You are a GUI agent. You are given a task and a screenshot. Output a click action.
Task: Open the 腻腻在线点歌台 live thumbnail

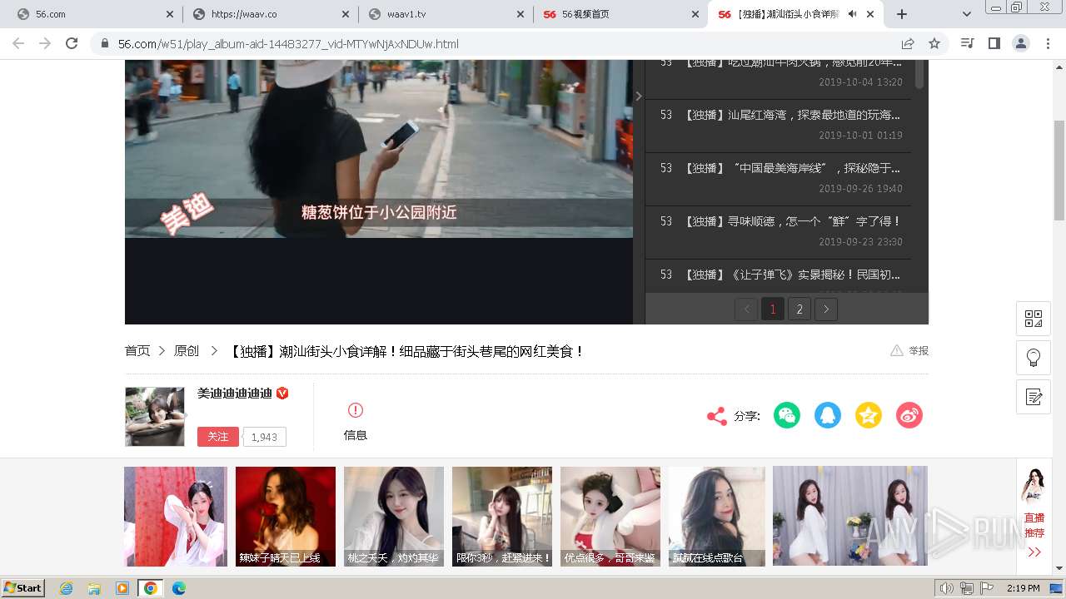719,517
